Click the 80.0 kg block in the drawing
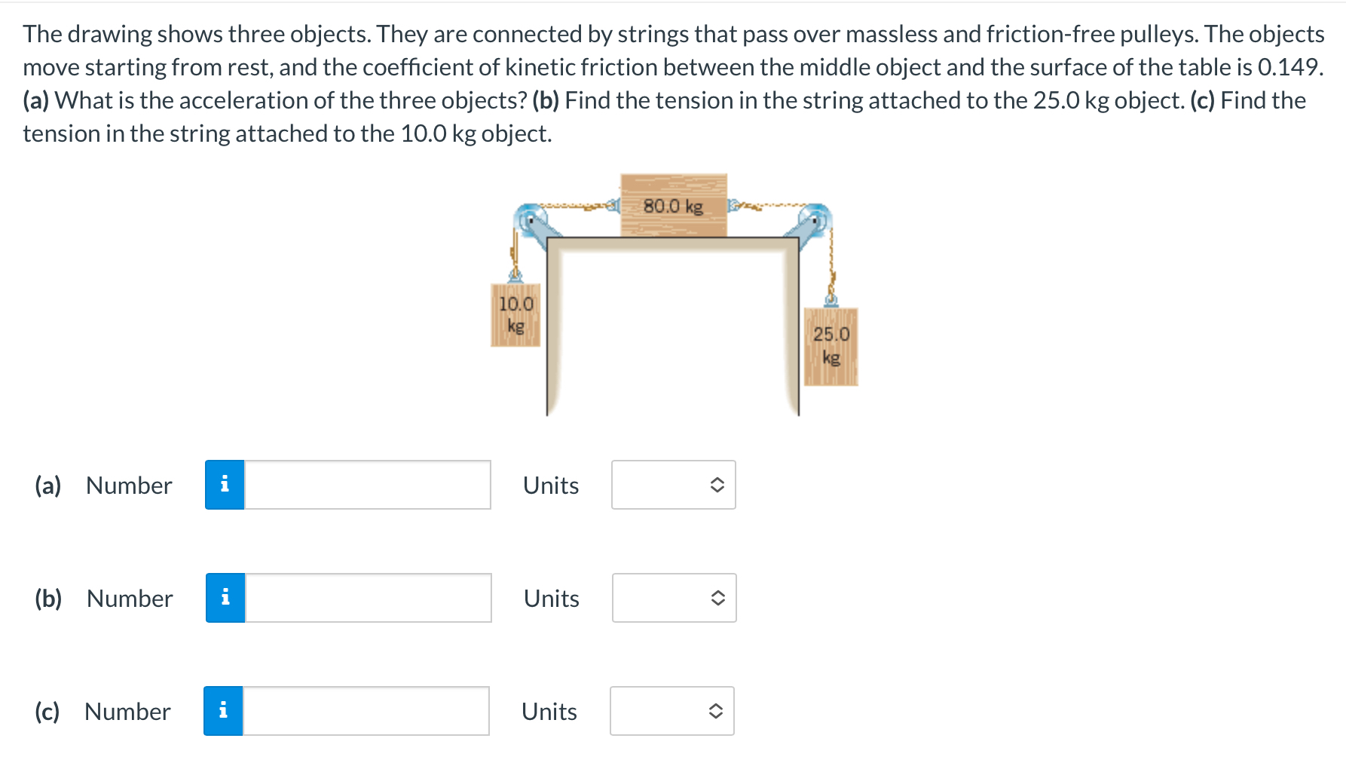 (x=672, y=205)
